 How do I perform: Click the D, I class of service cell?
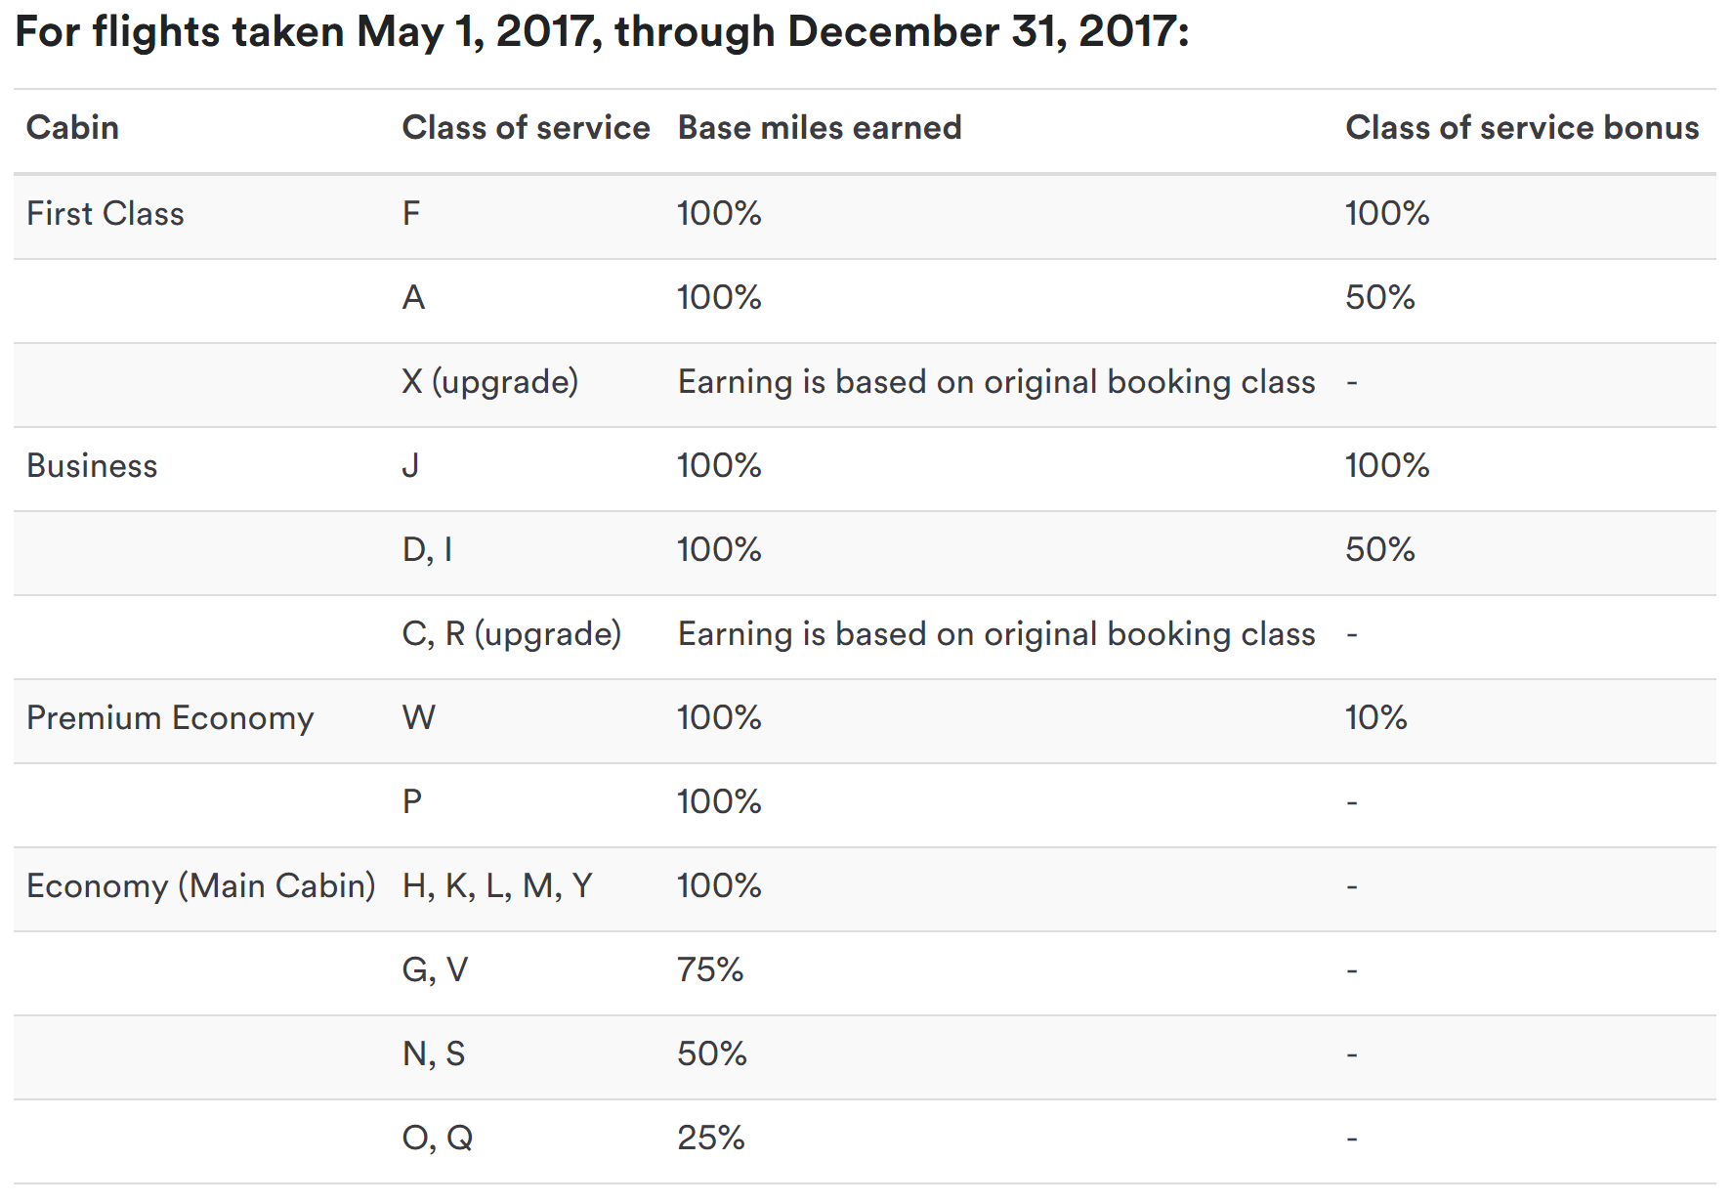tap(427, 550)
